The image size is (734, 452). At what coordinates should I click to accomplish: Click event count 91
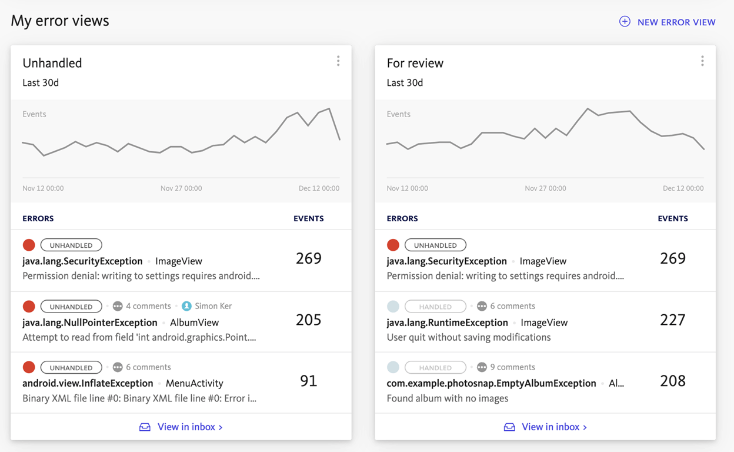pos(309,381)
